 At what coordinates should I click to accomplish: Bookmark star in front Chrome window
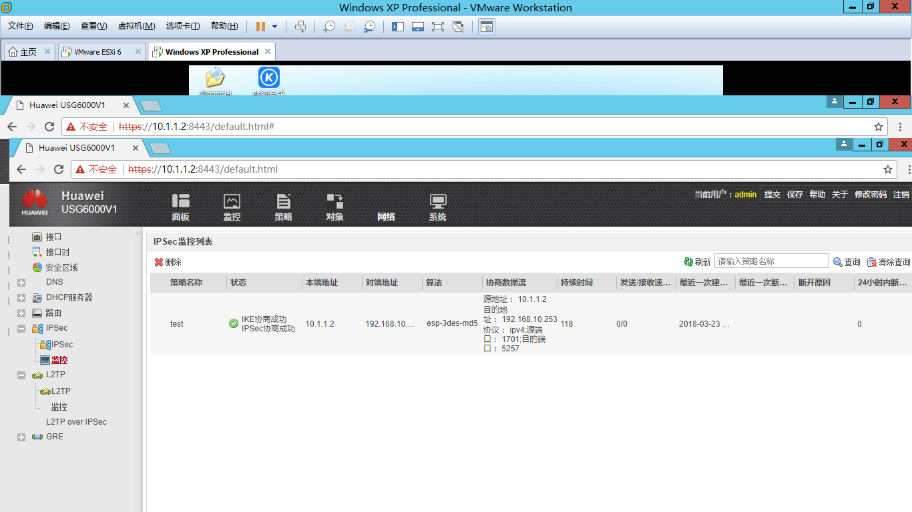[x=888, y=169]
